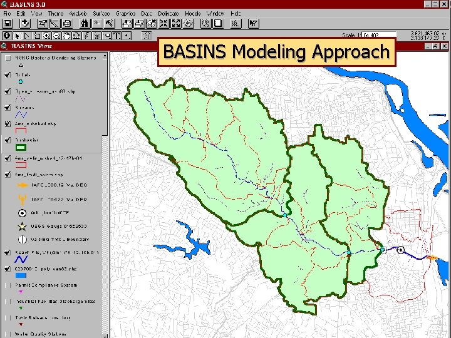Select the Water Quality Stations theme label
The image size is (451, 338).
tap(40, 334)
